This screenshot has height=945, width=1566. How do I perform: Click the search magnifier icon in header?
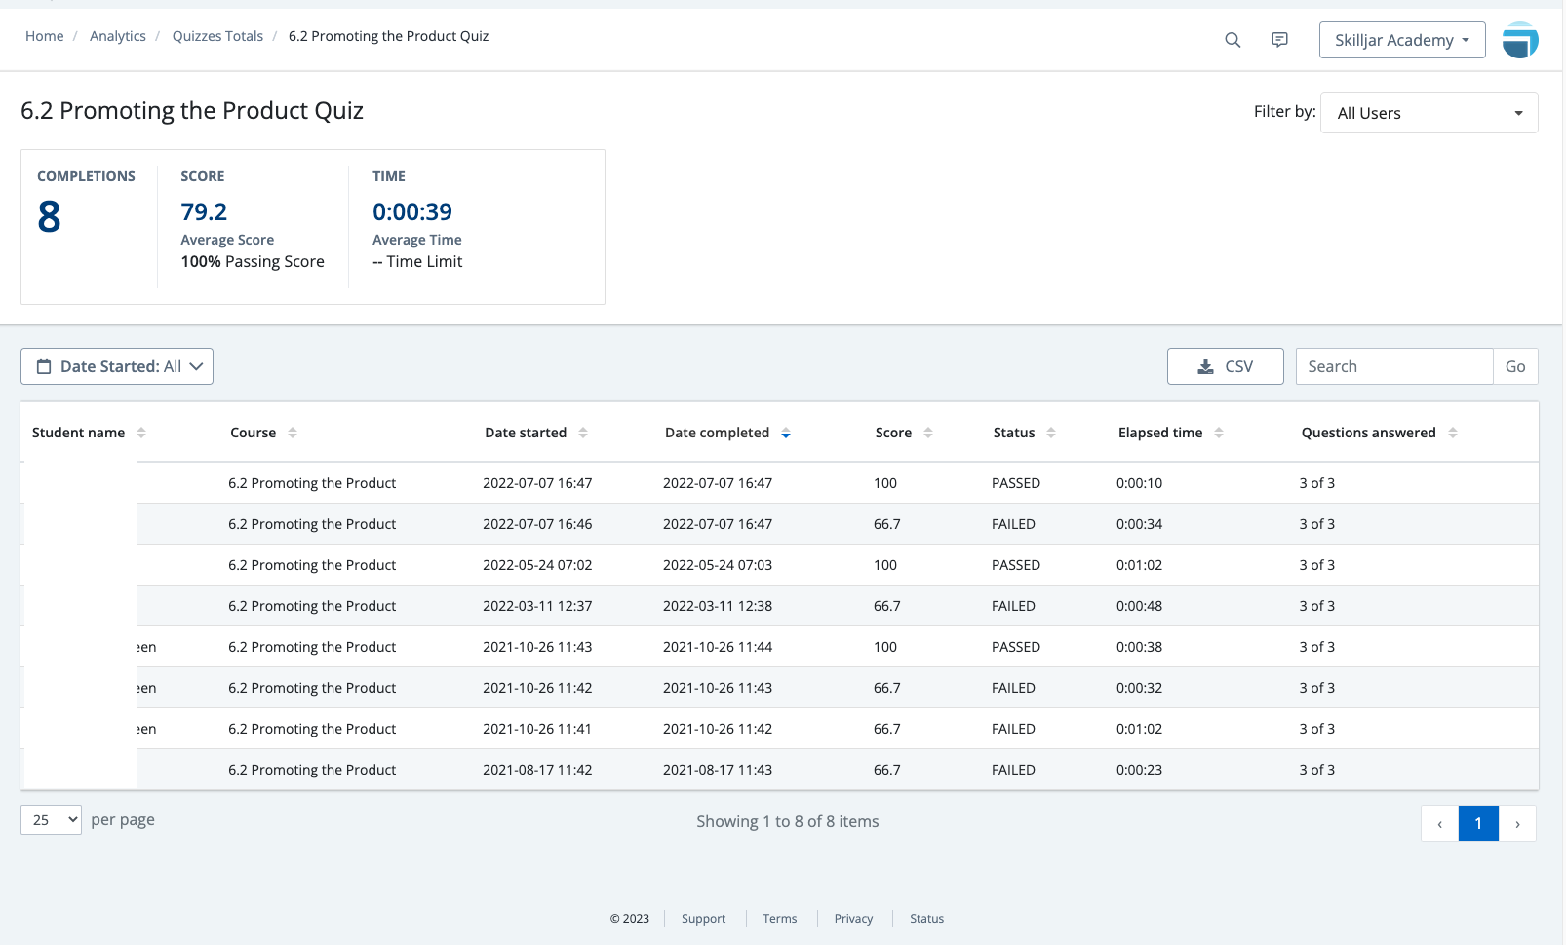1233,40
